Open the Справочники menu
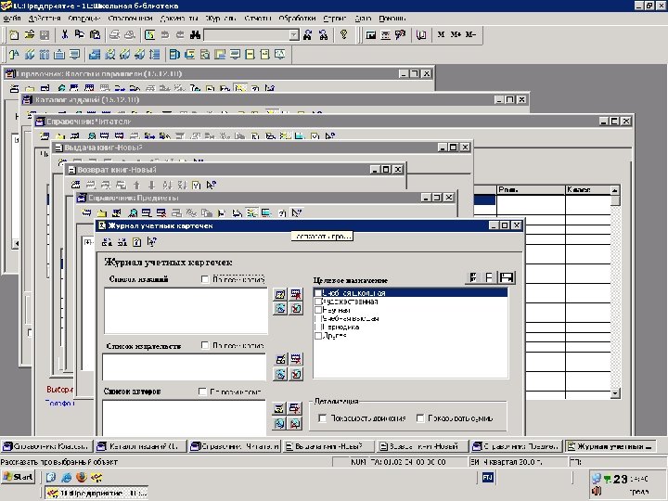The image size is (668, 501). 130,19
